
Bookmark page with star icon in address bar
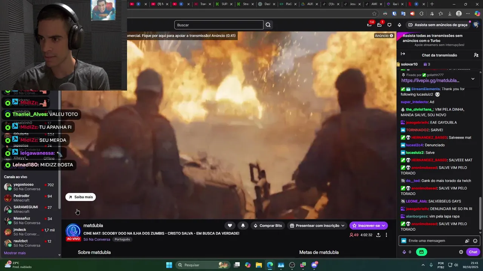tap(374, 14)
